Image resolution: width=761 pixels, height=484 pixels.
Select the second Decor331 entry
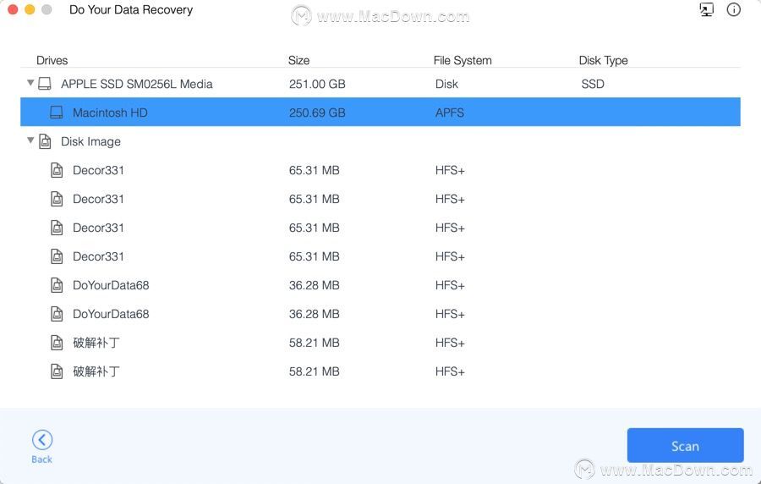pyautogui.click(x=380, y=199)
